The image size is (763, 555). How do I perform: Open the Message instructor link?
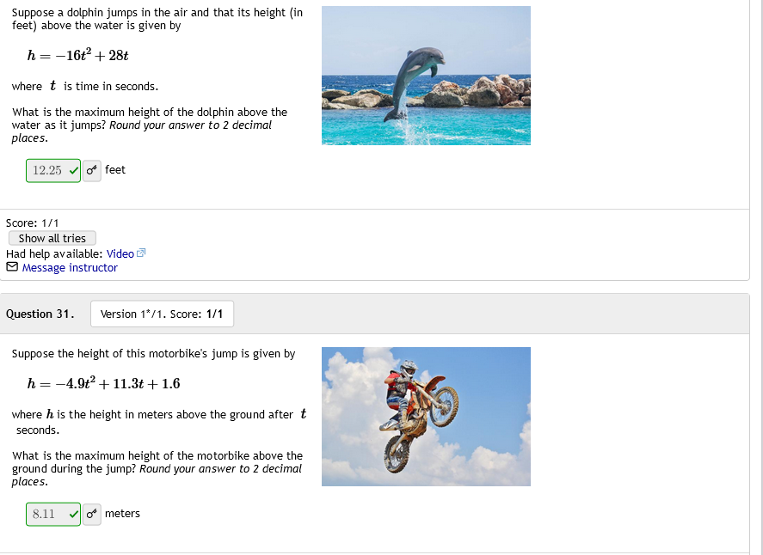[70, 268]
